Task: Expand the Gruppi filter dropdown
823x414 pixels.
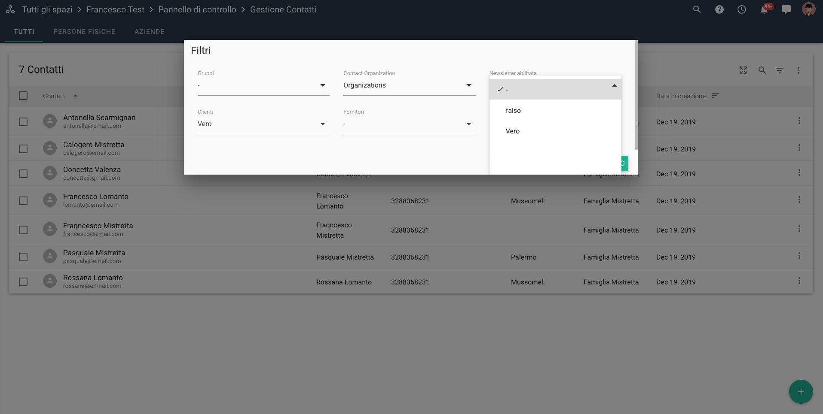Action: point(263,85)
